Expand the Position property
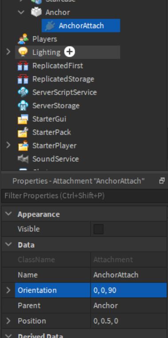The image size is (168, 338). (8, 321)
